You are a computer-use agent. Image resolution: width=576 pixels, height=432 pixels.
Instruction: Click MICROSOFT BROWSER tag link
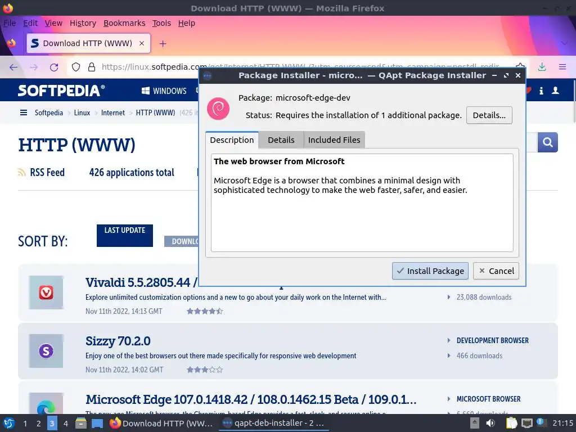[489, 399]
